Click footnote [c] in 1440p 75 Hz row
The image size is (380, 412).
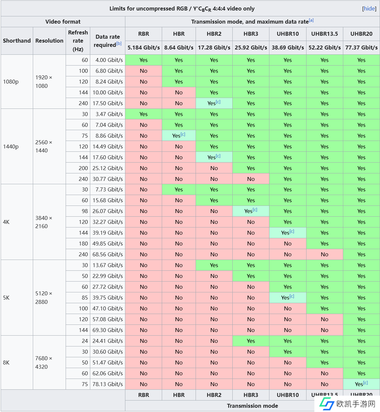click(x=183, y=134)
